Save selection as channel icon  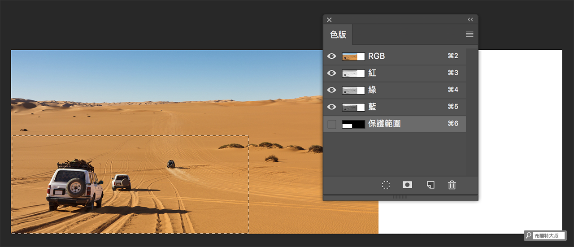407,185
